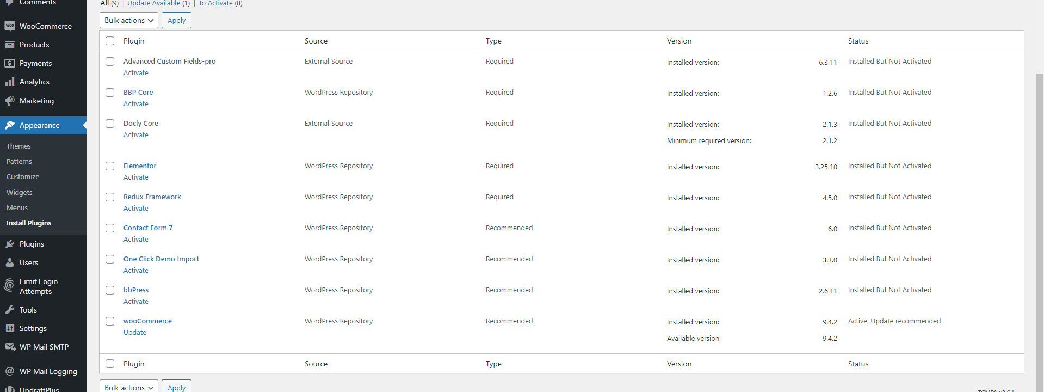
Task: Activate Advanced Custom Fields-pro plugin
Action: (135, 73)
